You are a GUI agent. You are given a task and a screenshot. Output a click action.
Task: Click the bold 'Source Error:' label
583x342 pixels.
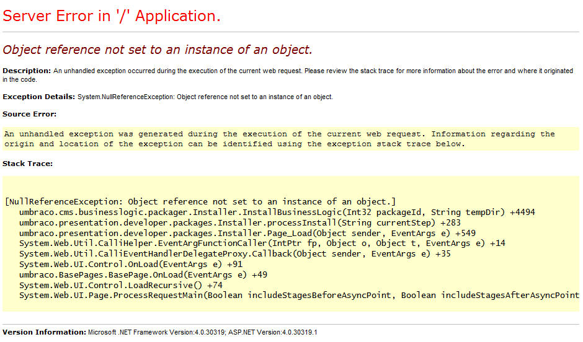pos(29,115)
